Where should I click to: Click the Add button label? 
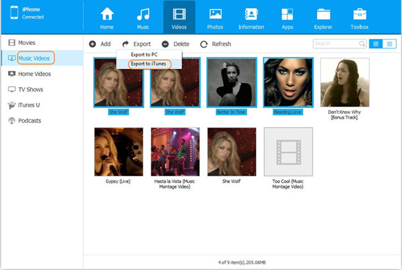click(105, 44)
